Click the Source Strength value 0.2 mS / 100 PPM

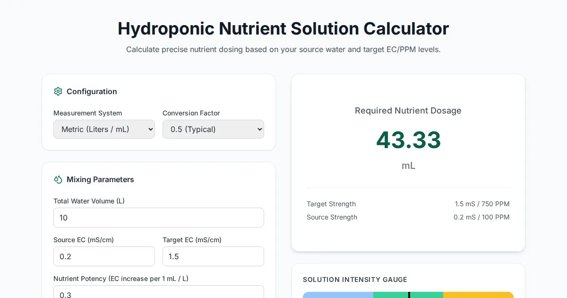click(x=481, y=217)
